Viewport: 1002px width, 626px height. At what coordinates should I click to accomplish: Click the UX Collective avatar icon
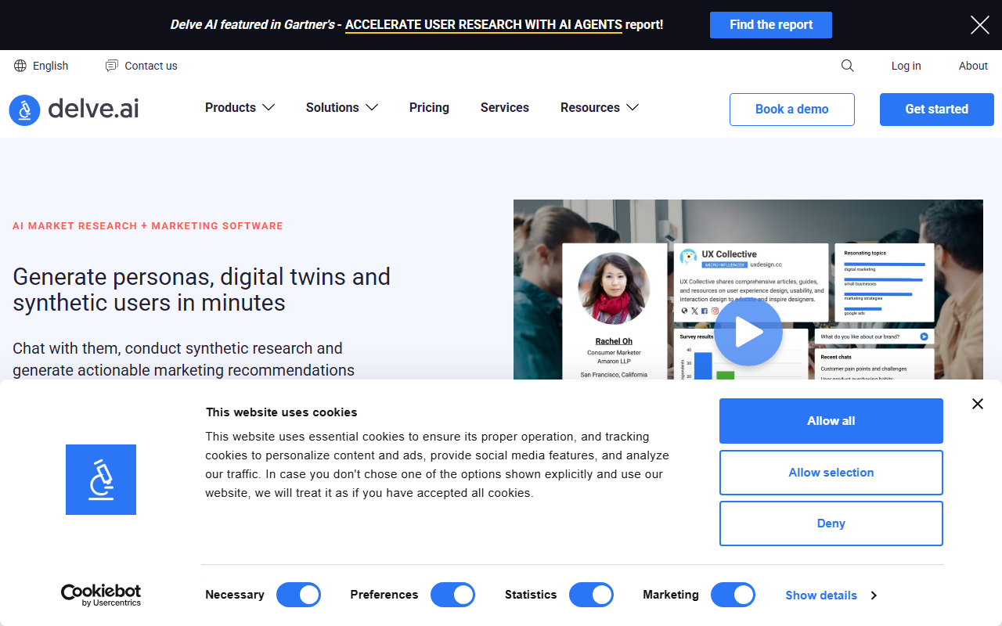point(688,257)
